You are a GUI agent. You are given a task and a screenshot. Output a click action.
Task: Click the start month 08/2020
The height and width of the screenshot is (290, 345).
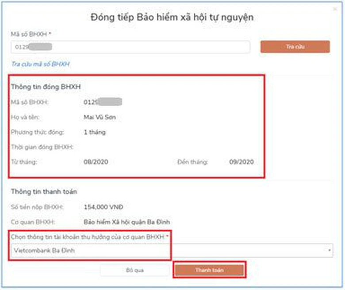96,162
